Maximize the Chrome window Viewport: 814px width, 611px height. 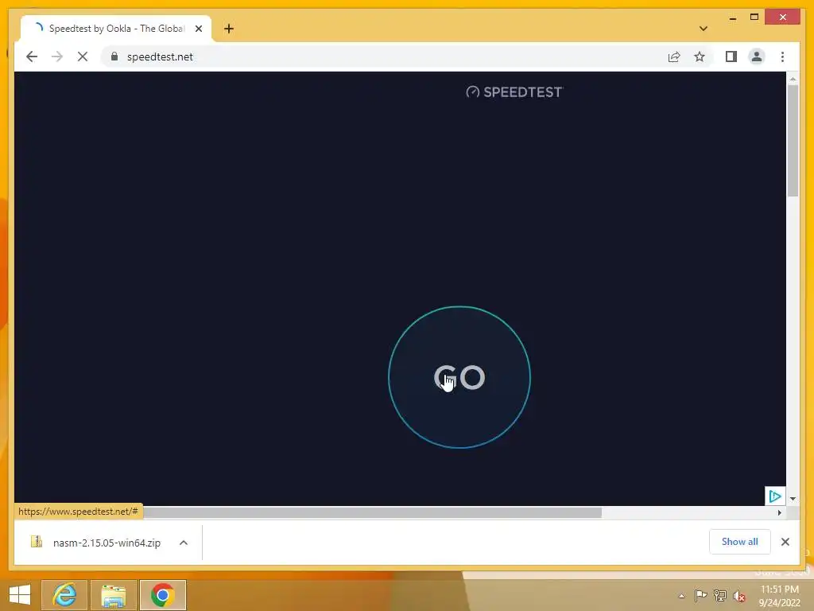(754, 18)
